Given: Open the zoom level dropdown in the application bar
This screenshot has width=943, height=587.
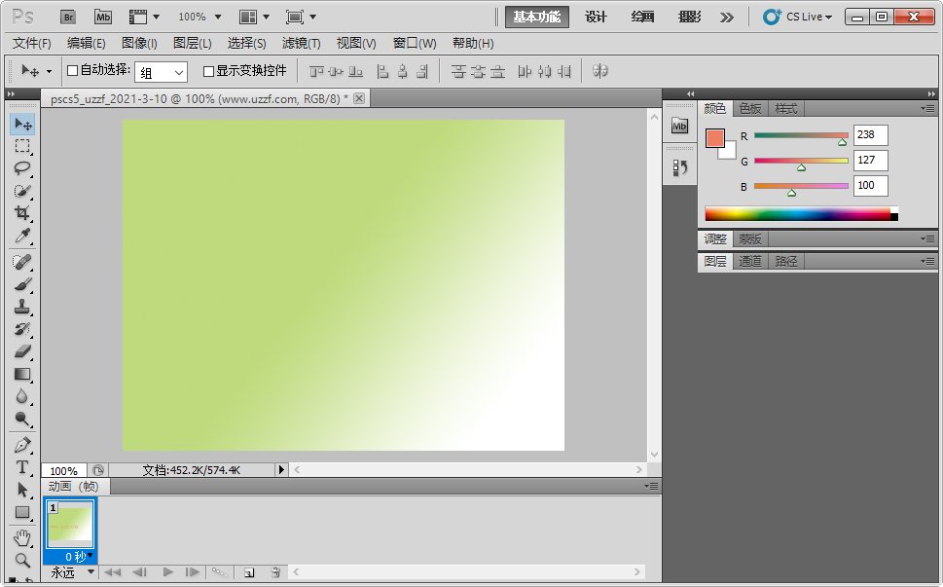Looking at the screenshot, I should tap(199, 17).
